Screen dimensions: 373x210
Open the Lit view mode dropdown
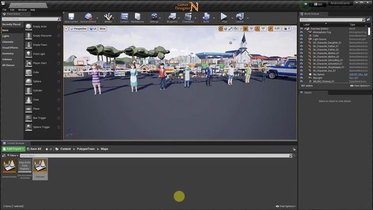pos(93,29)
